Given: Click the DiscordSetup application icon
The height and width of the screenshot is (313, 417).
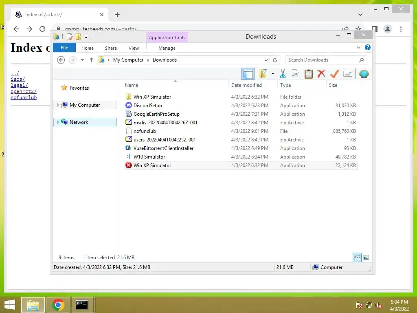Looking at the screenshot, I should (129, 106).
